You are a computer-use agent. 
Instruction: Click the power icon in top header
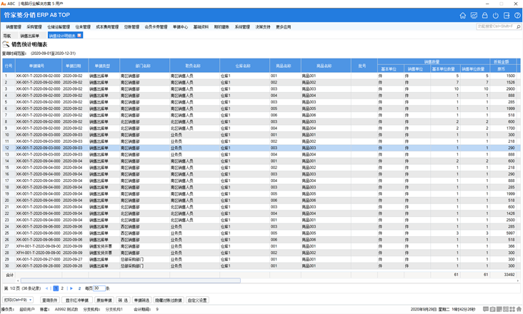coord(495,15)
